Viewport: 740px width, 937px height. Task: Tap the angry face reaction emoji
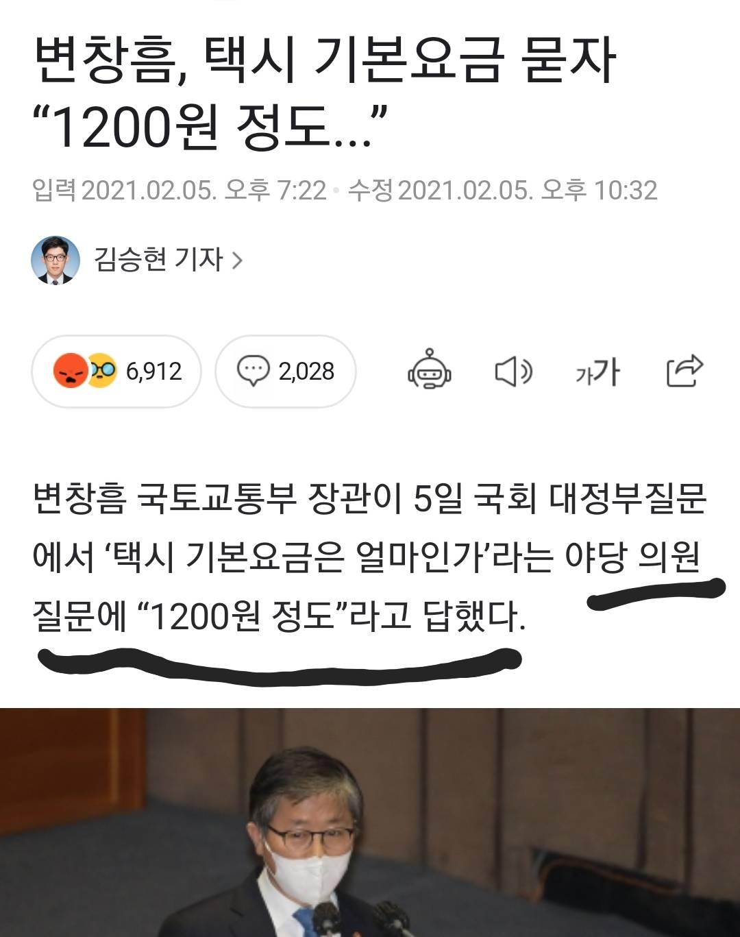coord(70,371)
